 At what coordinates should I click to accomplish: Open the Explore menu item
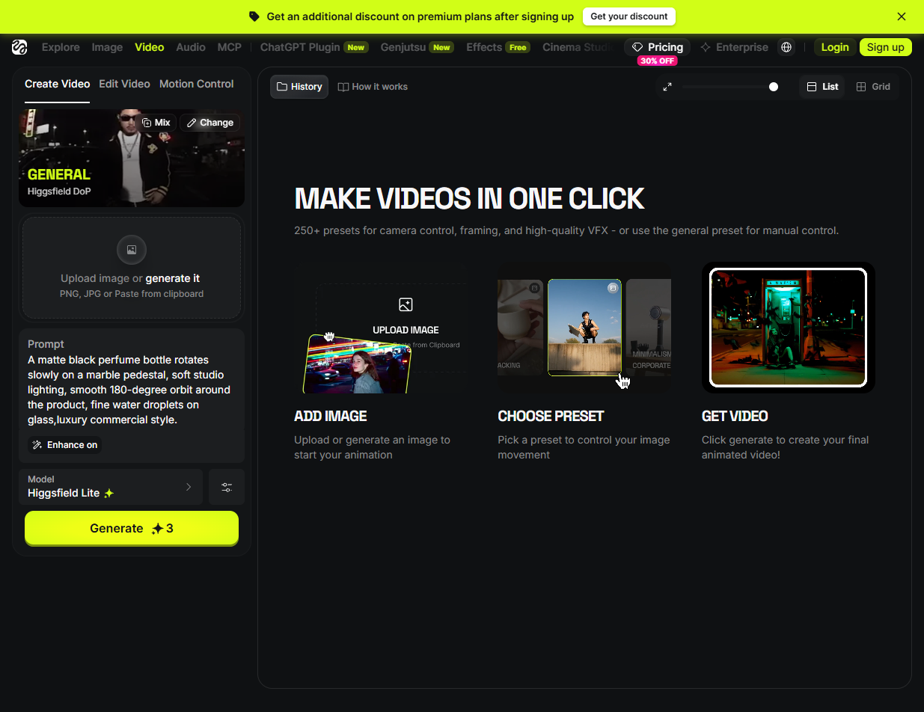pyautogui.click(x=61, y=47)
